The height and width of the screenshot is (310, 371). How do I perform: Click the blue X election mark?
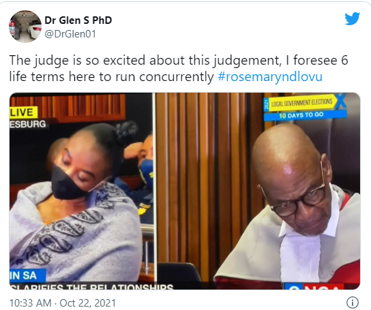coord(341,101)
